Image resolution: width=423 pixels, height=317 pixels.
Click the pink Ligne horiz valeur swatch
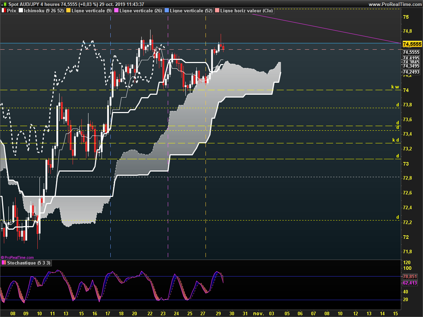pyautogui.click(x=217, y=11)
